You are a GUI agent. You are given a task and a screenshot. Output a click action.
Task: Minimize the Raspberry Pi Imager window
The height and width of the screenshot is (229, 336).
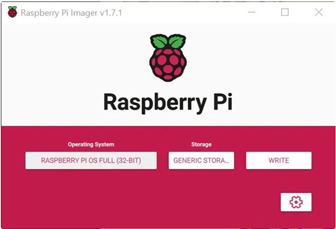pyautogui.click(x=252, y=12)
